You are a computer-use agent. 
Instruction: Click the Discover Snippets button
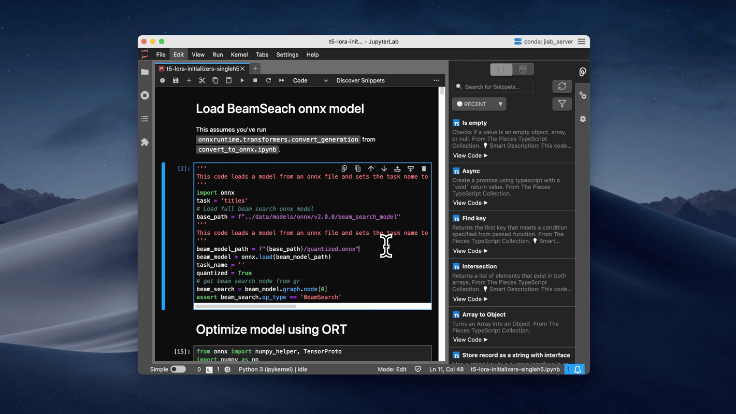pyautogui.click(x=360, y=80)
